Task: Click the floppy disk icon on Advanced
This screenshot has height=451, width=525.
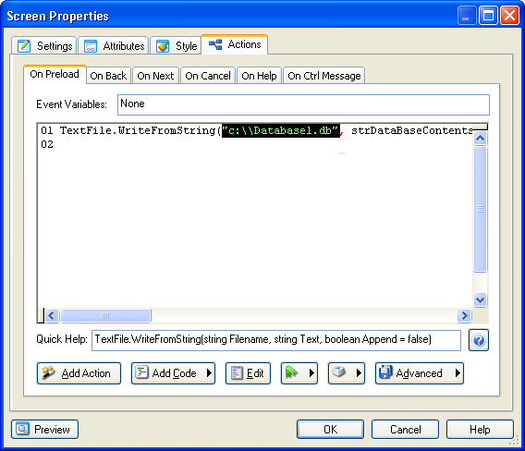Action: (x=385, y=372)
